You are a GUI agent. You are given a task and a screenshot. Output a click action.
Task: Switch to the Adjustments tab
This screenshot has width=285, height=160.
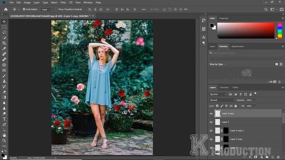pos(237,46)
